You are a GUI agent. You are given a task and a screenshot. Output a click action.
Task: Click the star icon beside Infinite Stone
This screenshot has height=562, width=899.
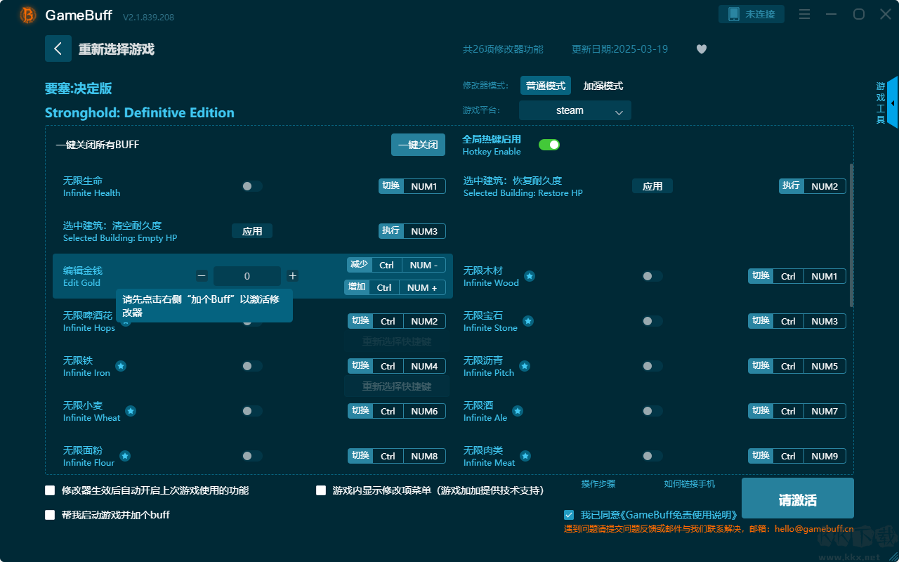click(x=528, y=321)
